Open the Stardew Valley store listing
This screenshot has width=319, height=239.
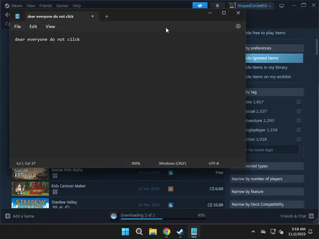pyautogui.click(x=118, y=203)
